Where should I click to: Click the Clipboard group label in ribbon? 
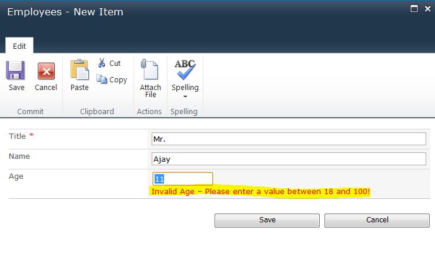(97, 111)
